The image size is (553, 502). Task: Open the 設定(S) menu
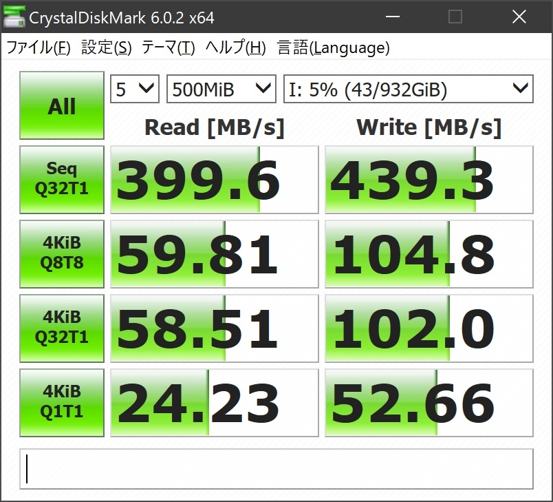(106, 48)
